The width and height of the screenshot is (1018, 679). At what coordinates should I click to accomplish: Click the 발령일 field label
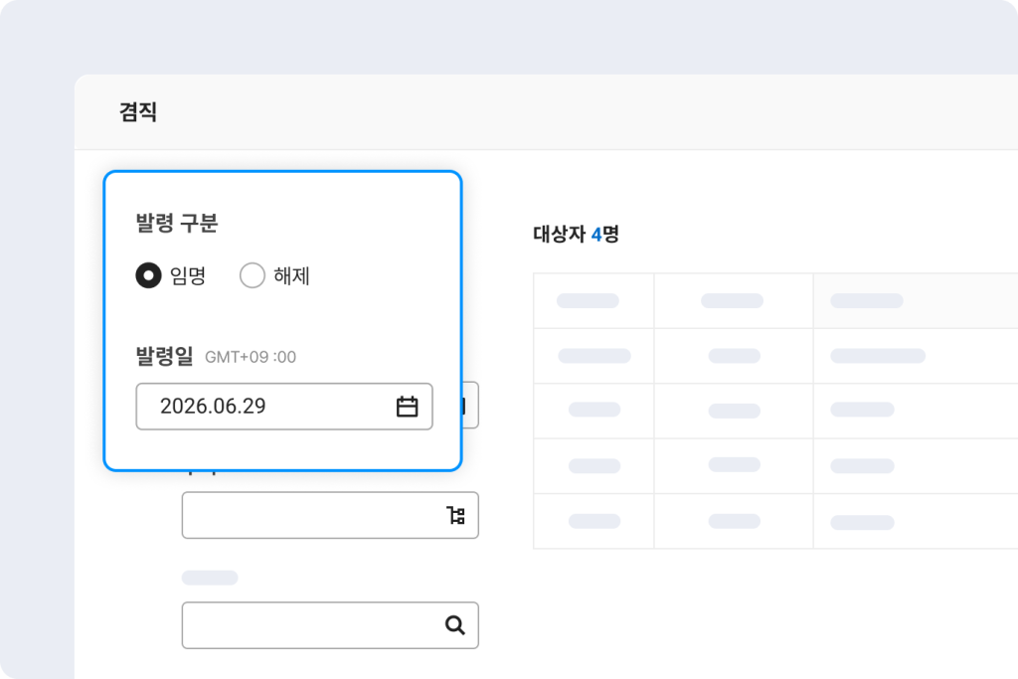click(x=164, y=356)
